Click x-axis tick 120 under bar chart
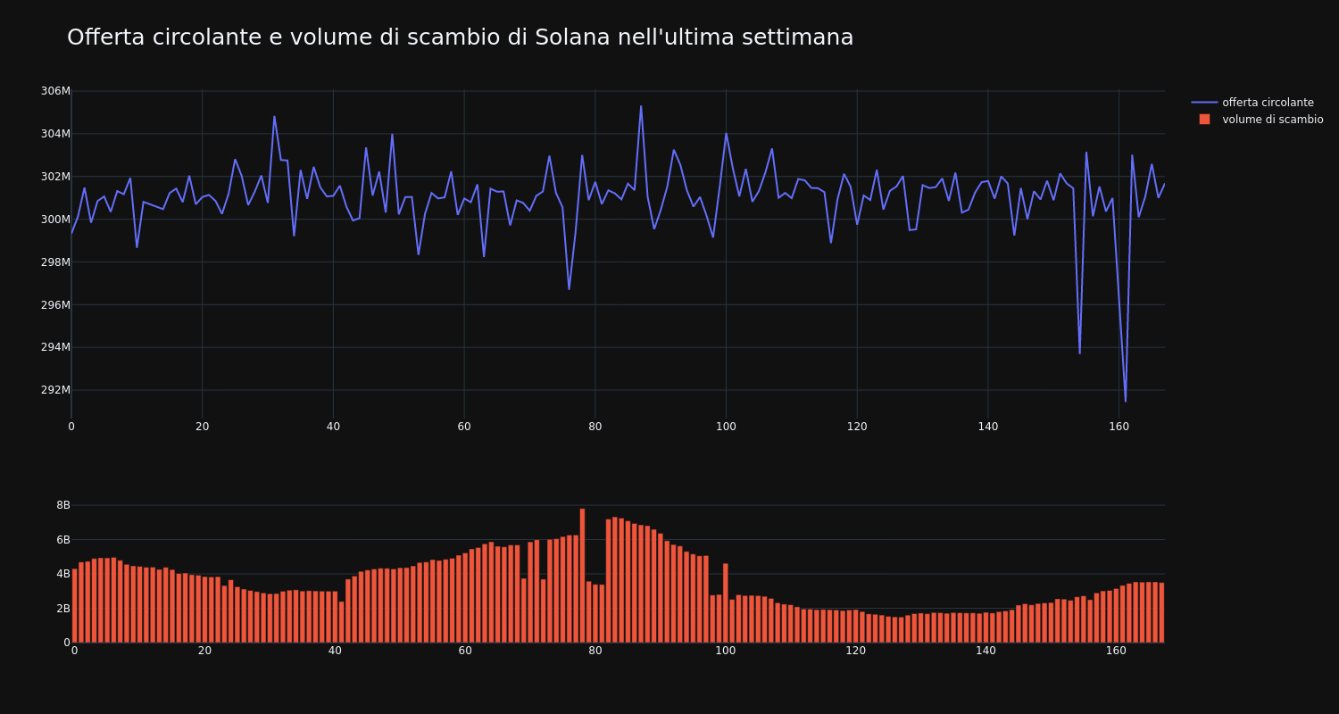 [x=856, y=652]
